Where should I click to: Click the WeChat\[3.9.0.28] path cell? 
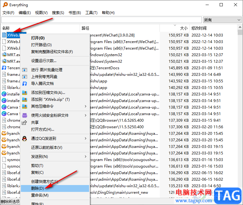[x=112, y=35]
